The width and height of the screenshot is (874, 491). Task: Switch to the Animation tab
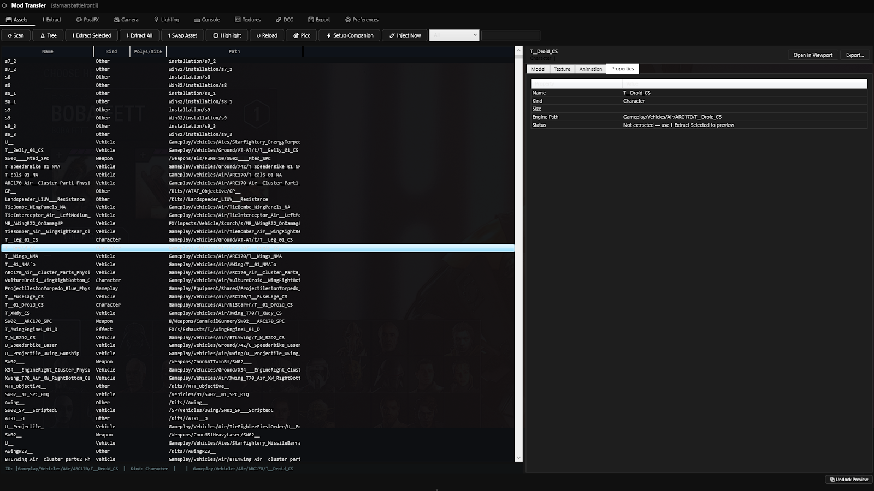pyautogui.click(x=590, y=69)
